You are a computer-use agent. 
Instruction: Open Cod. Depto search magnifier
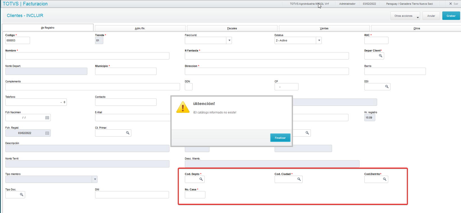pyautogui.click(x=201, y=179)
